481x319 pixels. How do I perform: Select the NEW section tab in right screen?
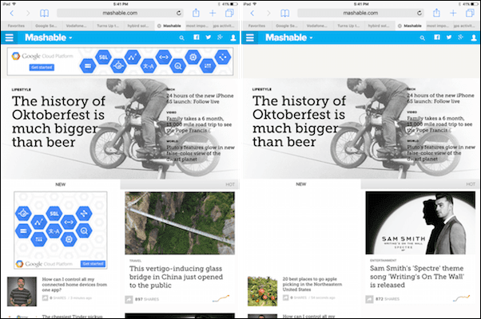(x=301, y=184)
